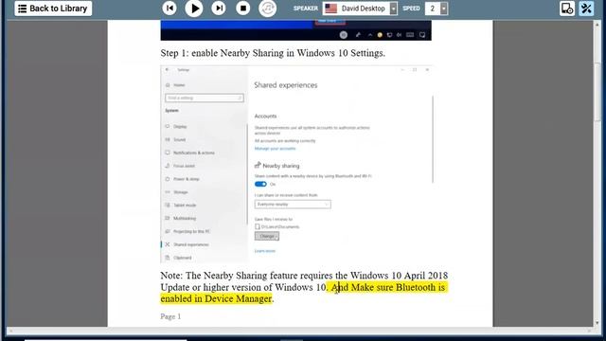Select Home in the Settings image sidebar
Screen dimensions: 606x341
click(x=179, y=85)
